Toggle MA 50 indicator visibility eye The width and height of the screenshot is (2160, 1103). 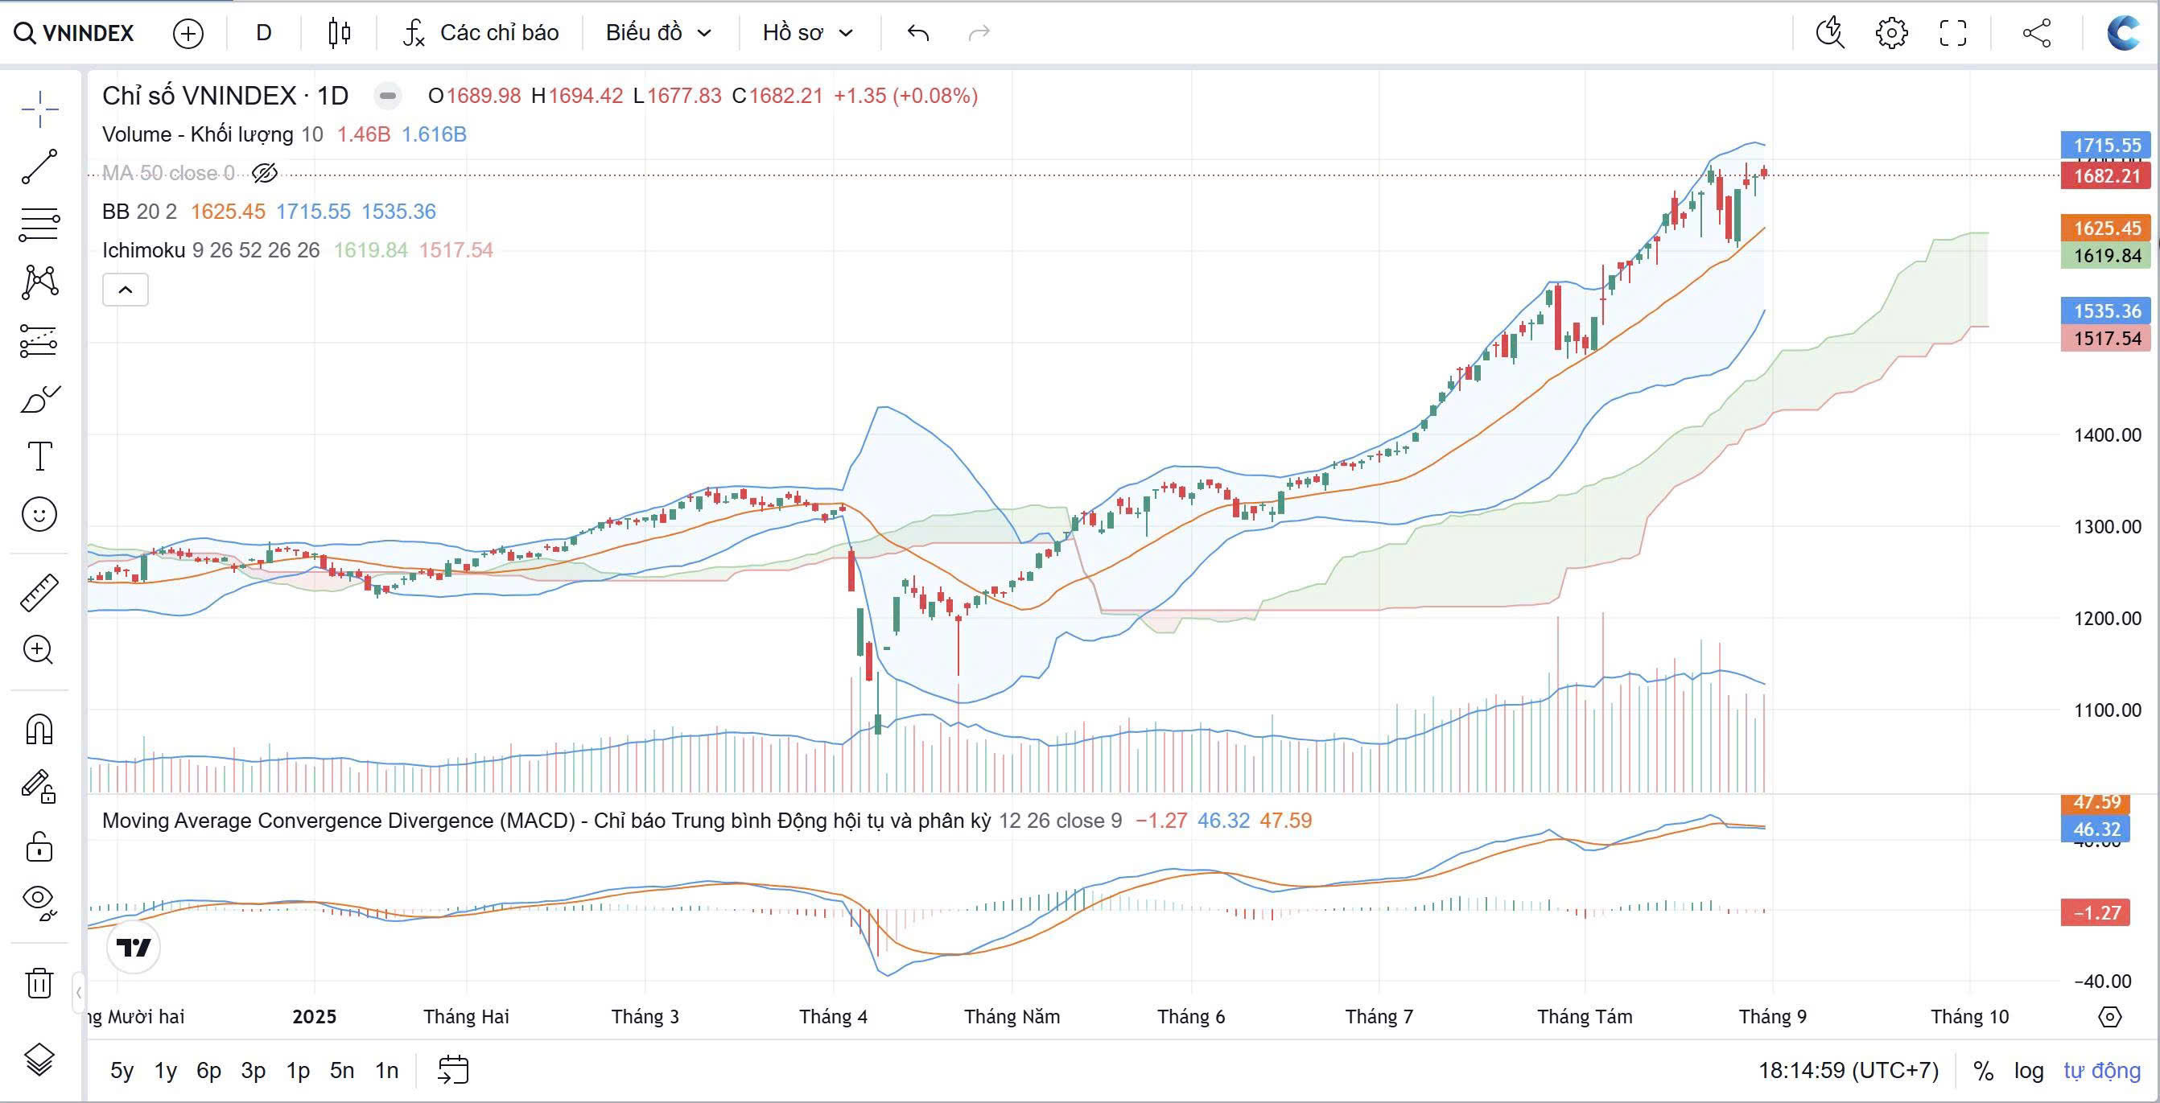pyautogui.click(x=264, y=174)
